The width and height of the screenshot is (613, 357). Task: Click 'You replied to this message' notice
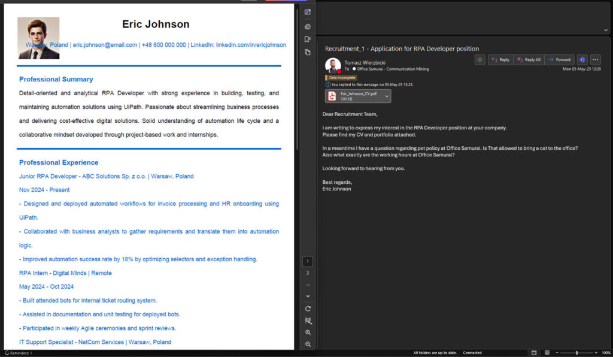[x=372, y=84]
